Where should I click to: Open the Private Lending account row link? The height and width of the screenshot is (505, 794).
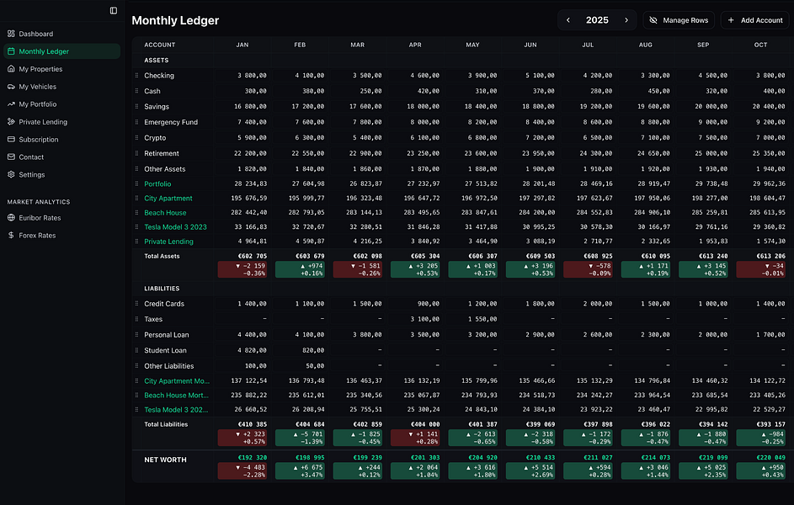coord(168,242)
